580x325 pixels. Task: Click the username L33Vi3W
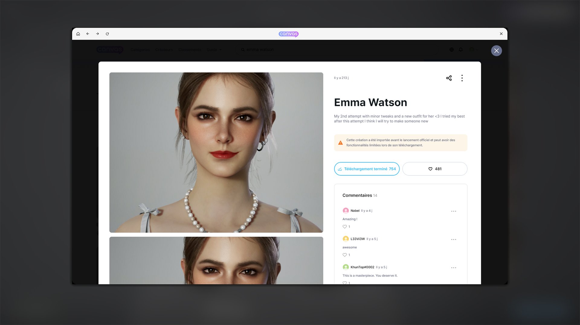click(x=358, y=239)
